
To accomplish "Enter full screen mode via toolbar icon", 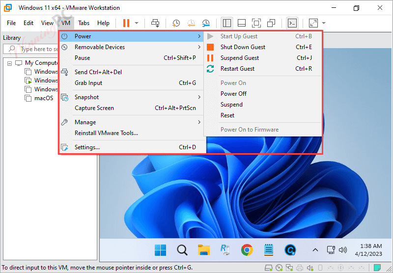I will pyautogui.click(x=256, y=23).
